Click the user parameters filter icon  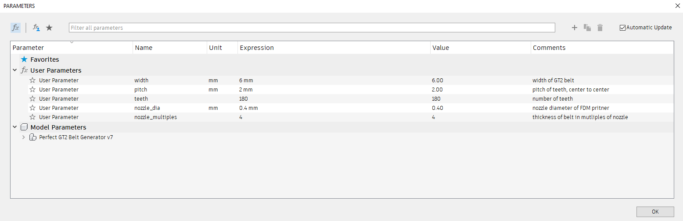[x=36, y=28]
